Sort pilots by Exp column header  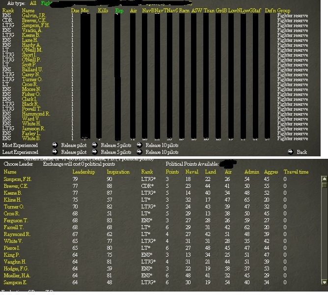tap(119, 11)
